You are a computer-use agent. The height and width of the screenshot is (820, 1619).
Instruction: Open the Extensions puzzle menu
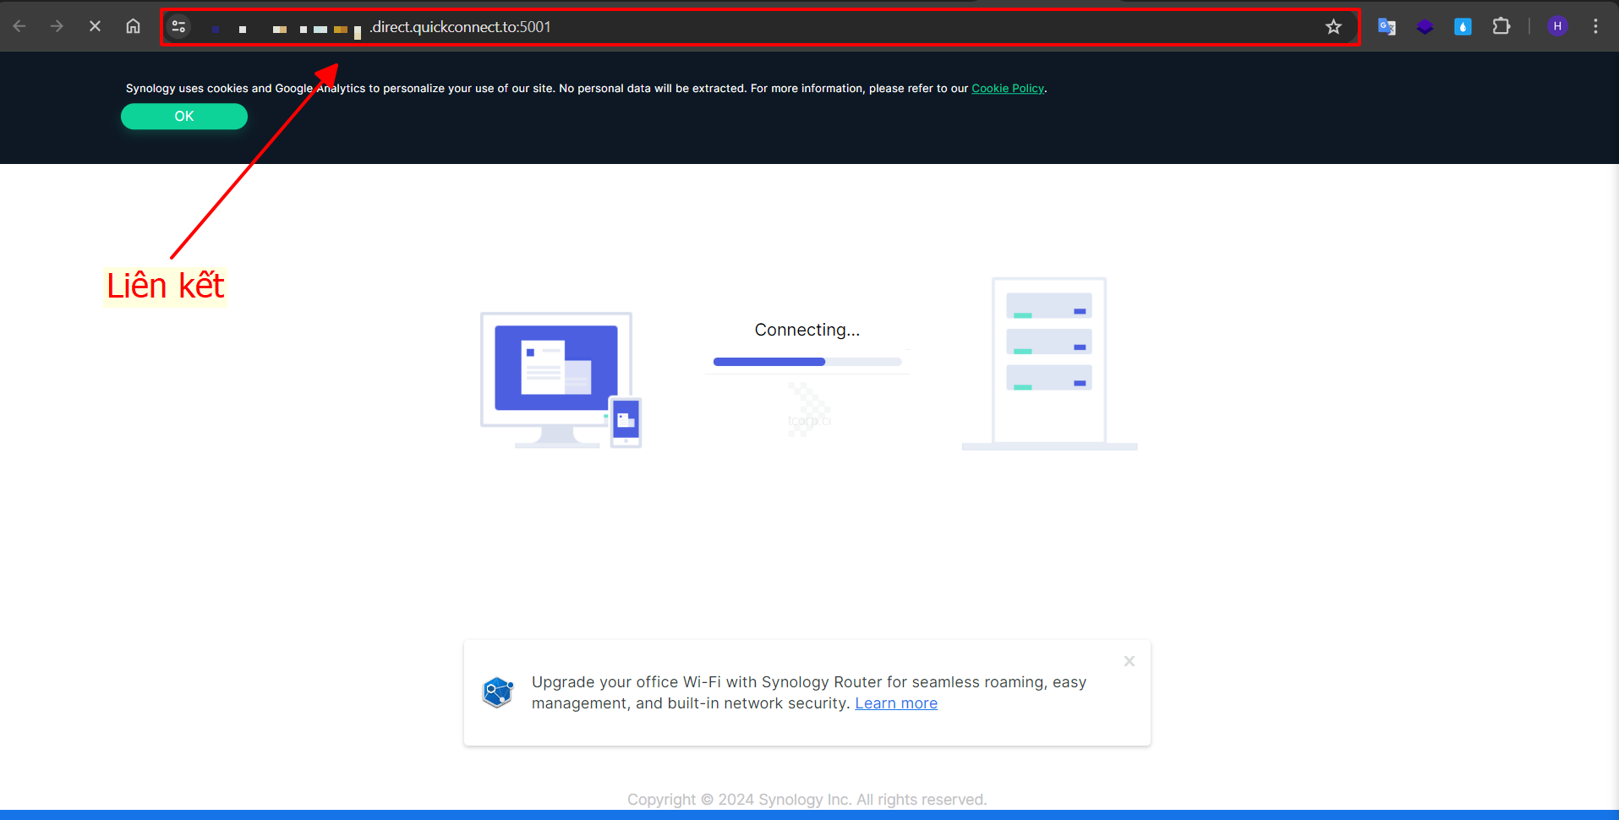[x=1501, y=27]
